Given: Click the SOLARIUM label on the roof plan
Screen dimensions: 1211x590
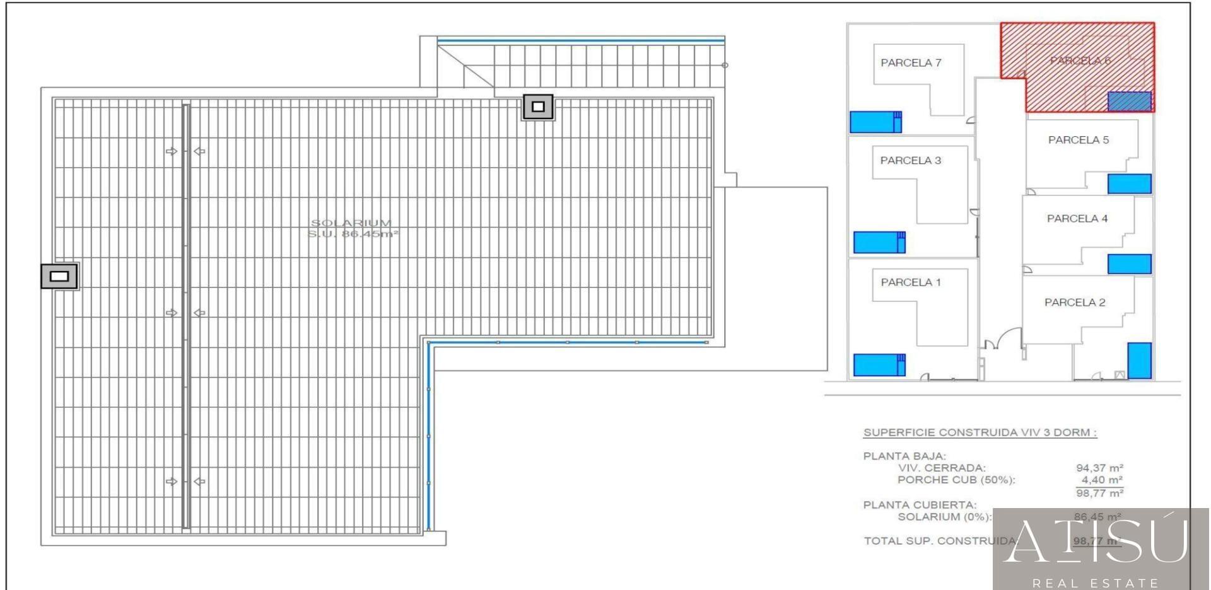Looking at the screenshot, I should point(351,223).
